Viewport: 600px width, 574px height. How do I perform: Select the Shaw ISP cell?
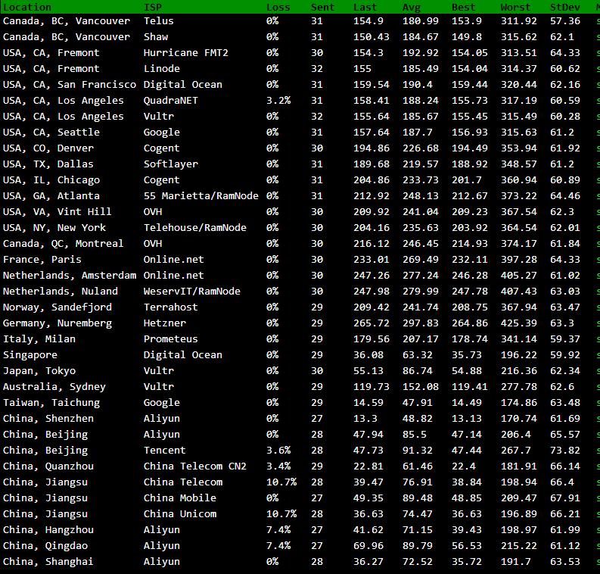coord(156,37)
